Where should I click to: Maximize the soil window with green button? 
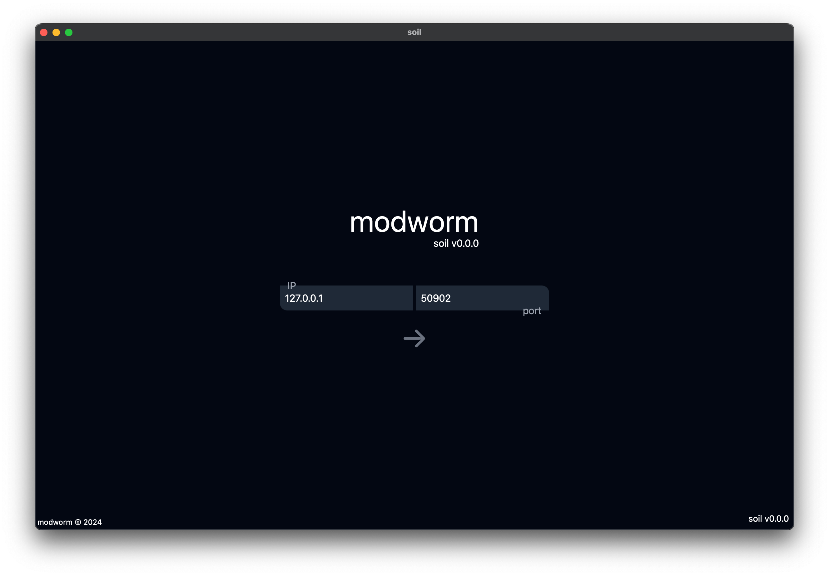pyautogui.click(x=69, y=32)
